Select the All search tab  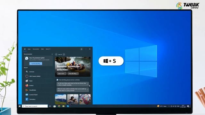point(25,49)
